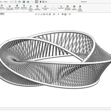Viewport: 111px width, 111px height.
Task: Open the Pomoc menu
Action: (x=6, y=2)
